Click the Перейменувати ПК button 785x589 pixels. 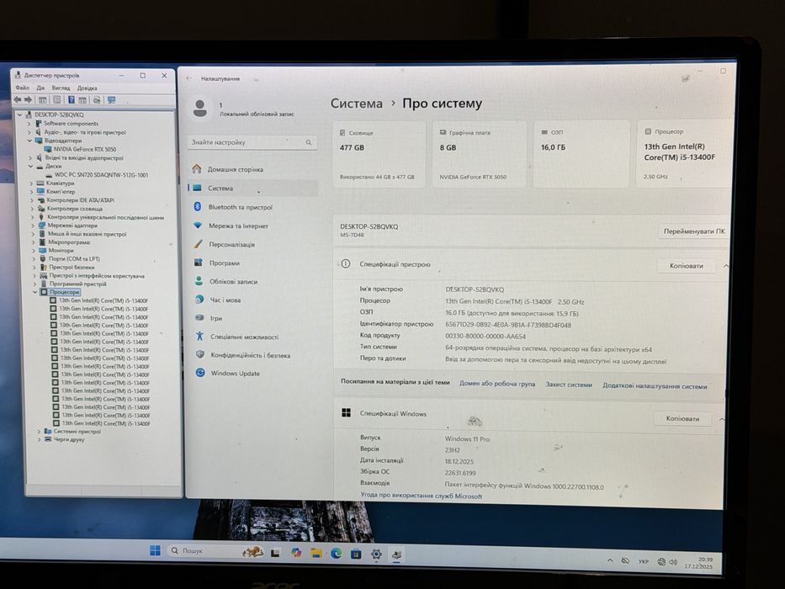click(694, 231)
